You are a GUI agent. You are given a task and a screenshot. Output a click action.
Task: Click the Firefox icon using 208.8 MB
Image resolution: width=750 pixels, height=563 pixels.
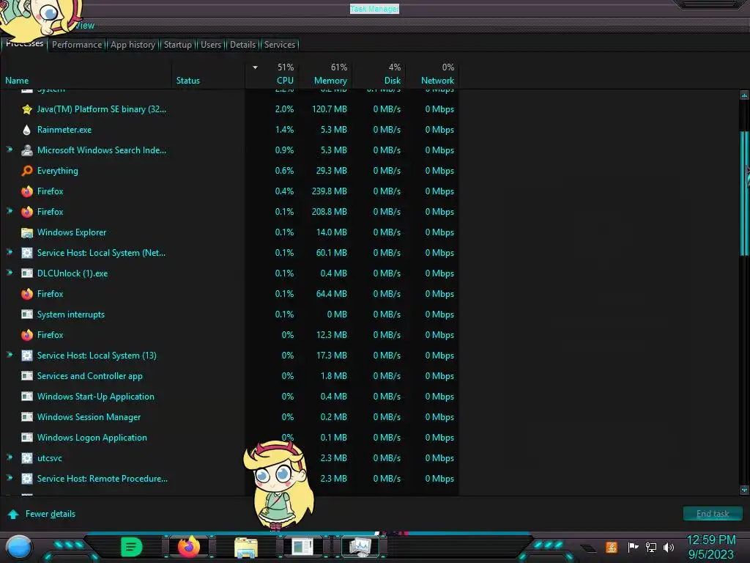point(27,212)
